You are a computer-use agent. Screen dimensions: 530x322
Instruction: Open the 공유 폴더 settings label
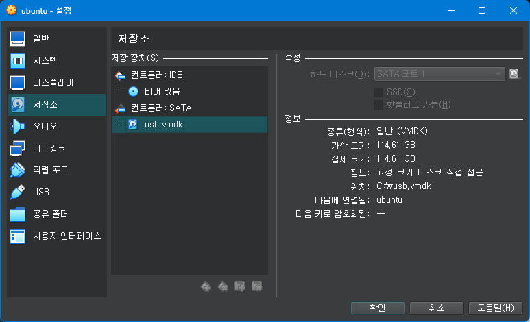50,214
